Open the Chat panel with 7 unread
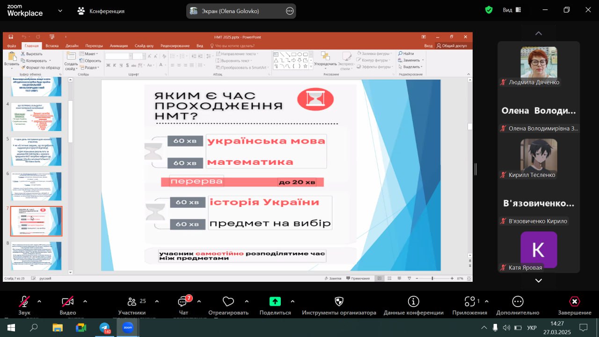 click(183, 302)
